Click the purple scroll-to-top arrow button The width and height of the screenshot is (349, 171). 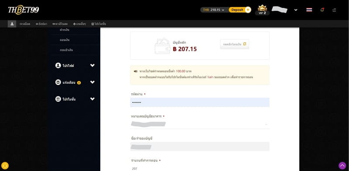point(342,166)
